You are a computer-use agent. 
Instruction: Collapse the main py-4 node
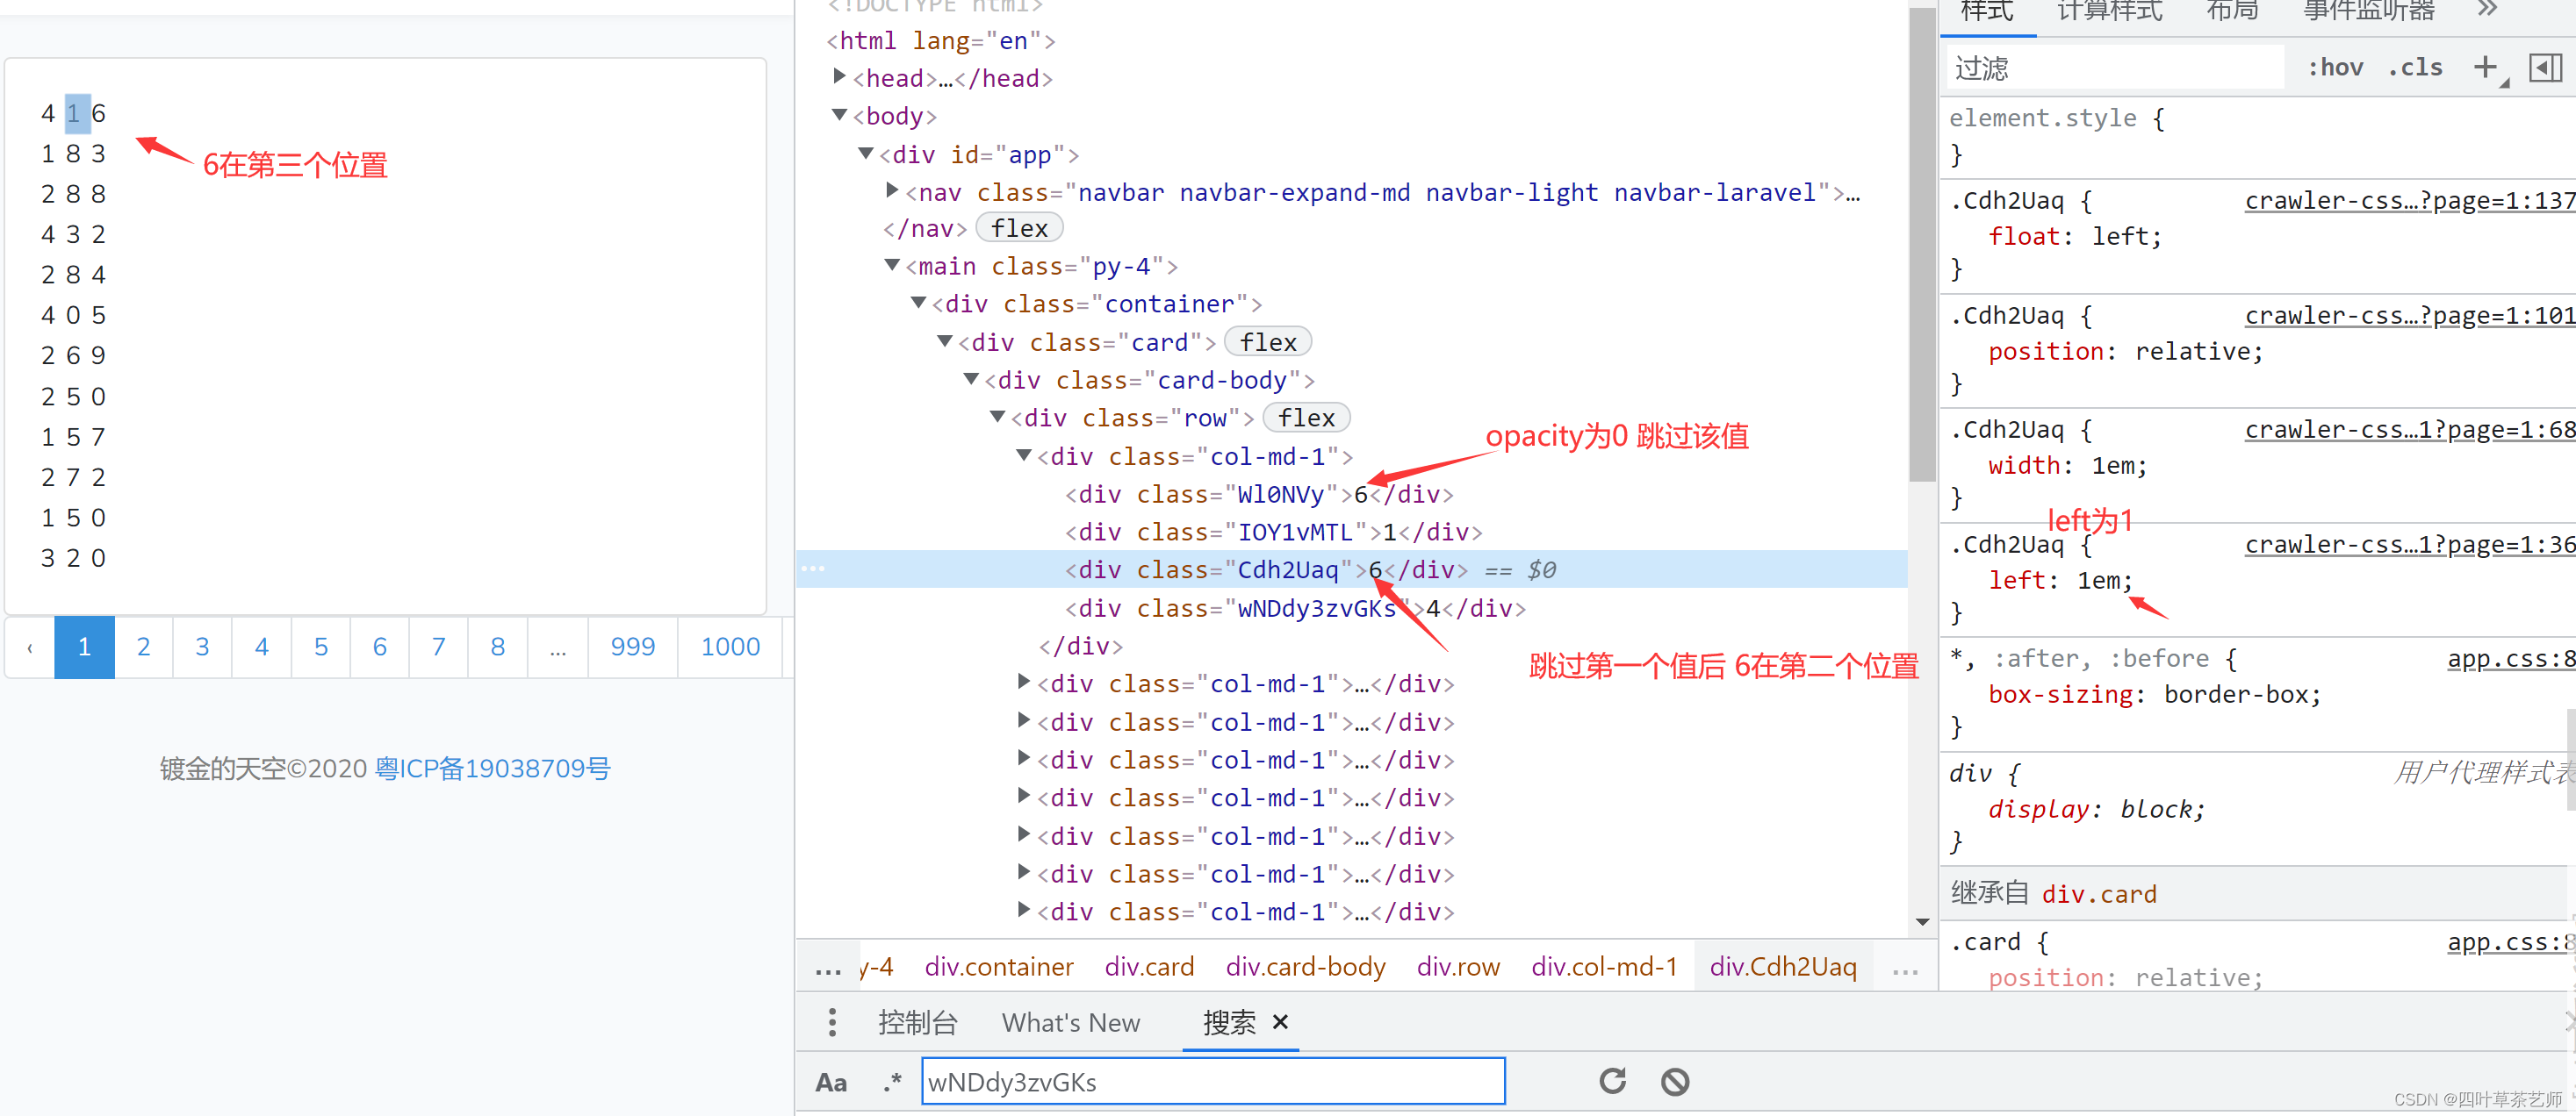892,266
